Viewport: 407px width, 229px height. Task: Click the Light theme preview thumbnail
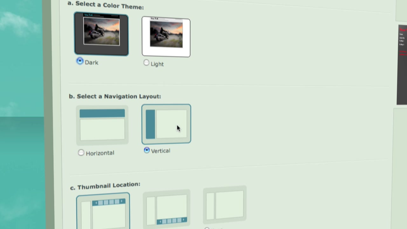166,37
